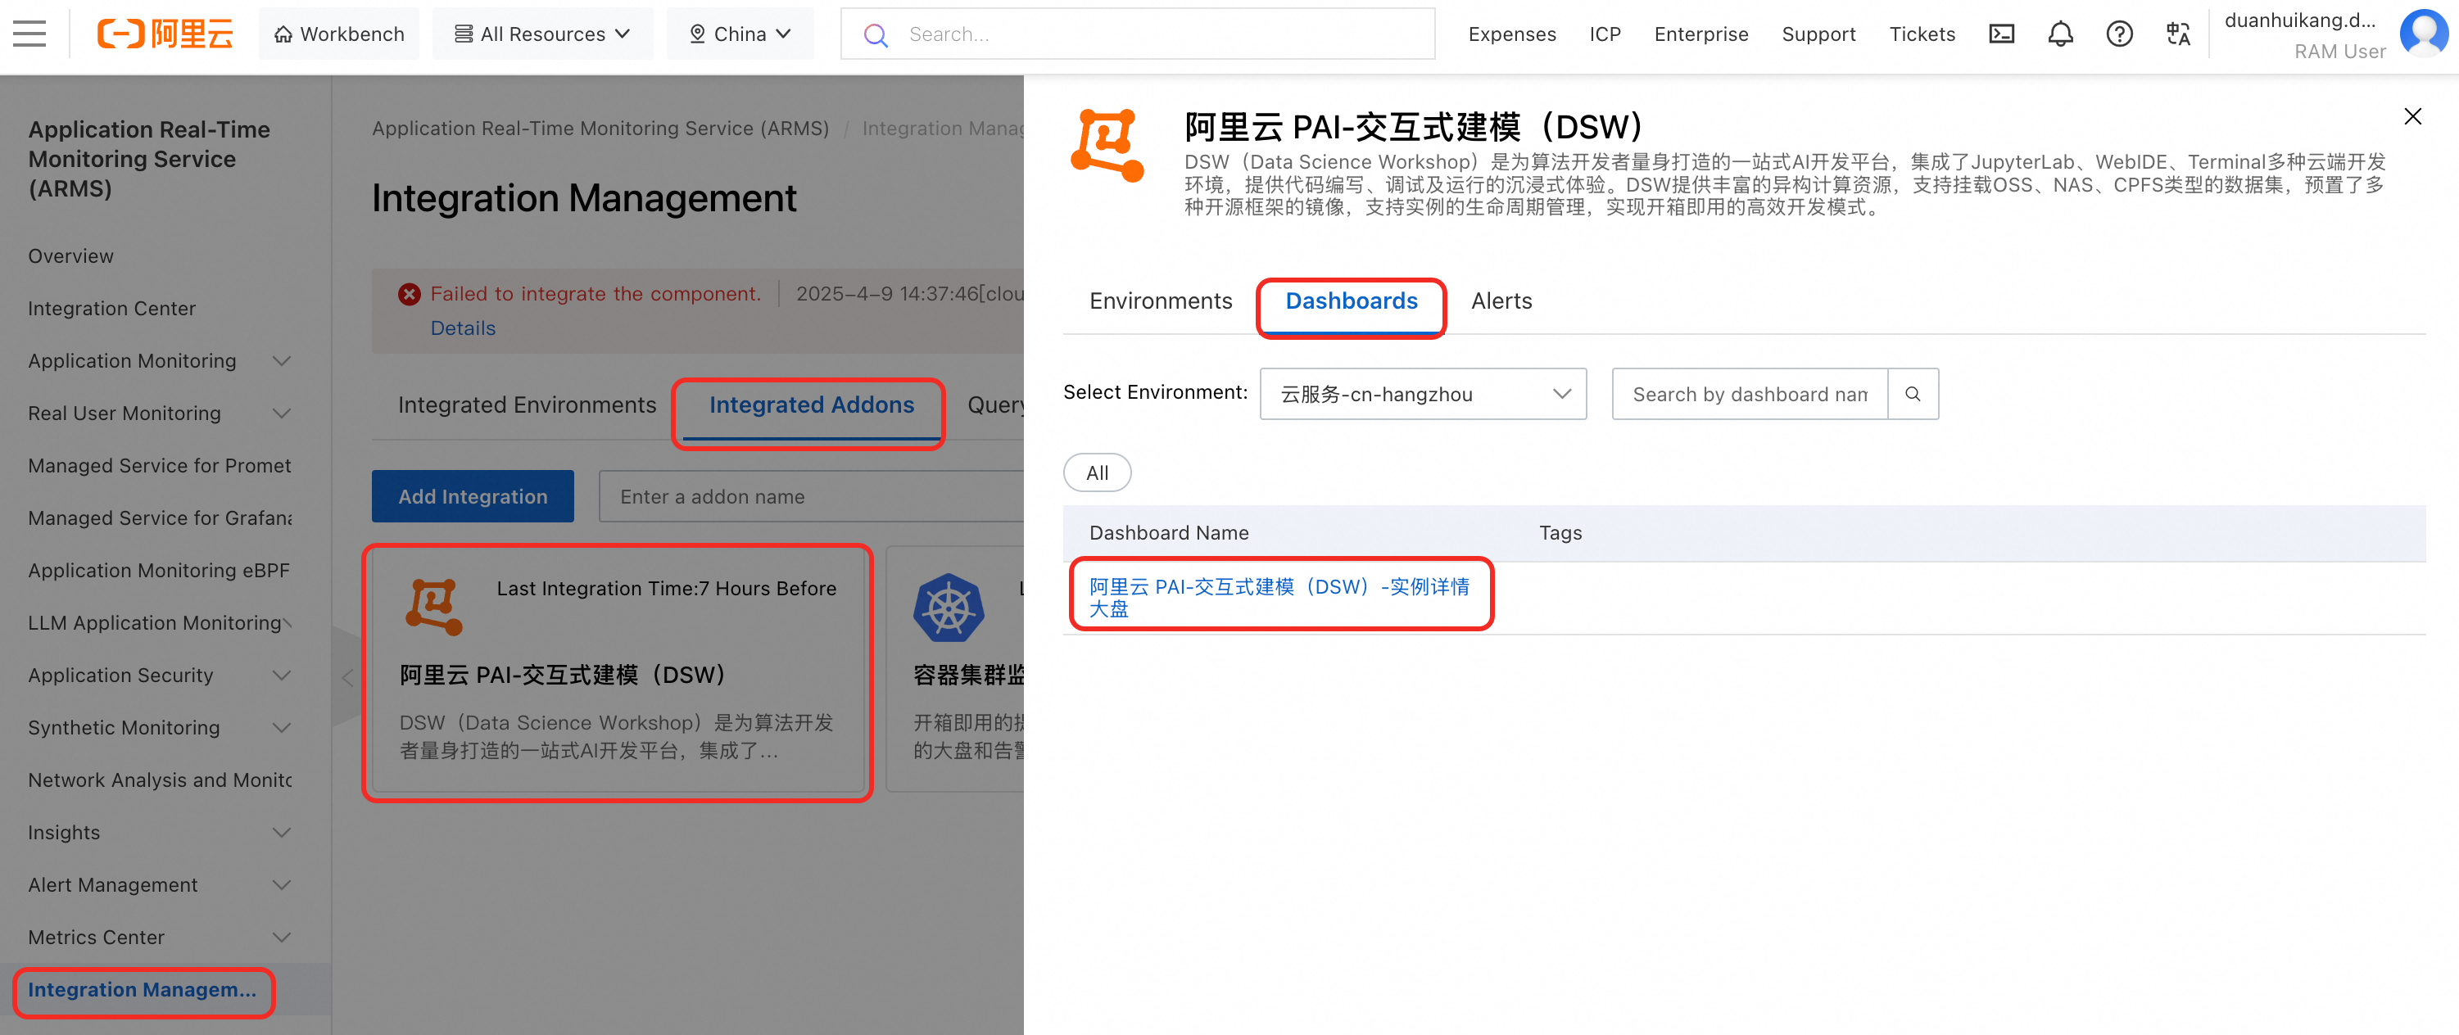
Task: Click the search magnifier icon in top bar
Action: pyautogui.click(x=876, y=34)
